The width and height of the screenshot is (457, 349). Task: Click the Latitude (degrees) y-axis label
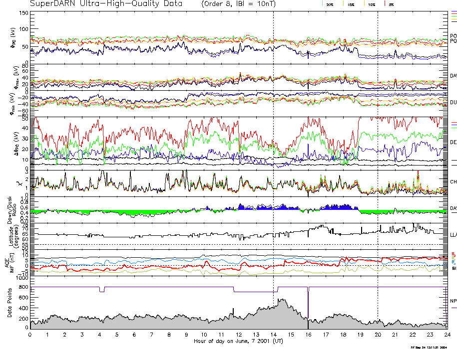(x=13, y=233)
